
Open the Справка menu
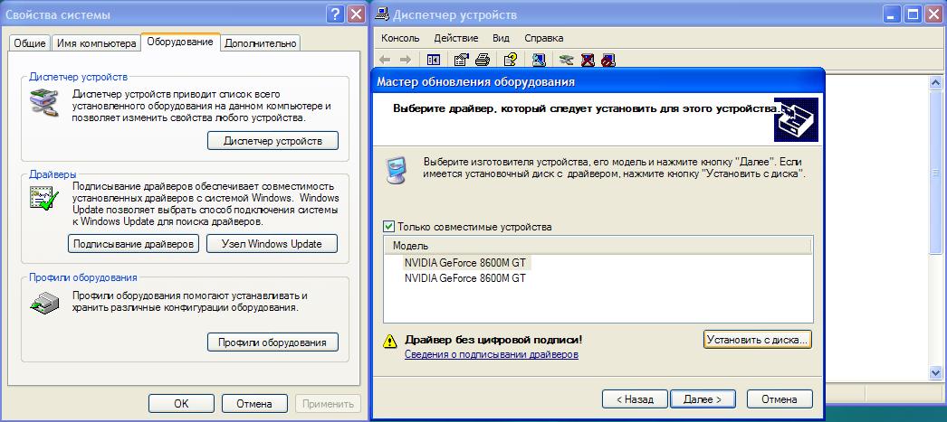point(543,38)
